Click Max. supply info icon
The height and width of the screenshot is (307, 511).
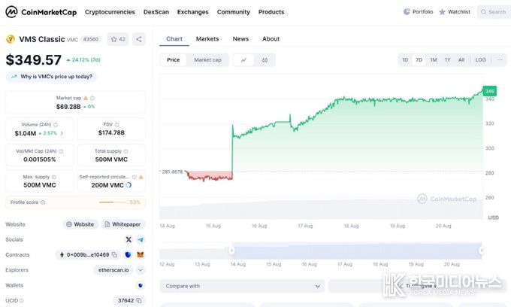[54, 177]
